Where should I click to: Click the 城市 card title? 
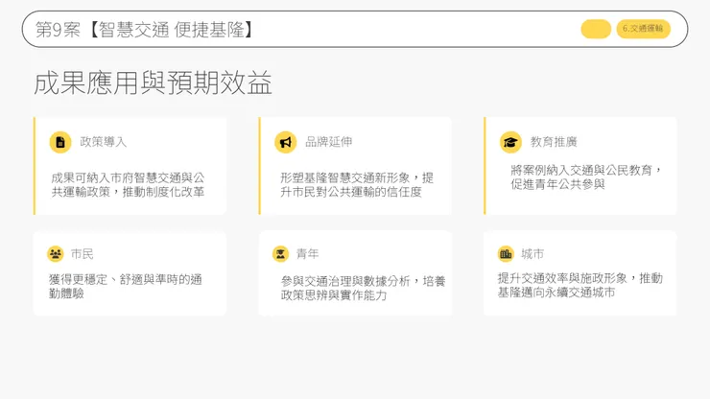pos(532,253)
